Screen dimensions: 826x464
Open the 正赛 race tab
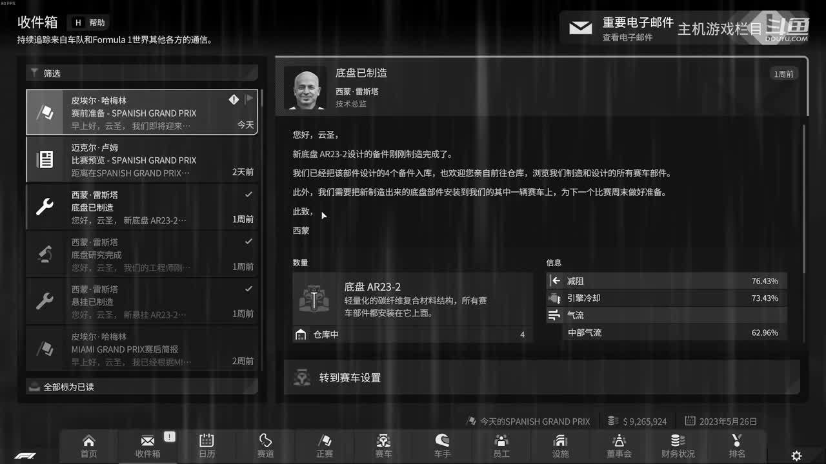pos(325,446)
